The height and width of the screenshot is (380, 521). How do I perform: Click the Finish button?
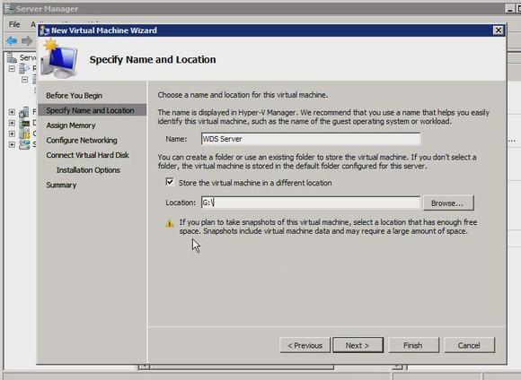tap(413, 346)
